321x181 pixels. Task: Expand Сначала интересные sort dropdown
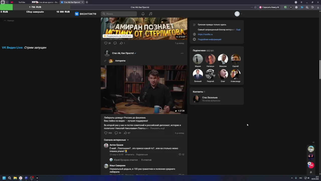pos(116,140)
